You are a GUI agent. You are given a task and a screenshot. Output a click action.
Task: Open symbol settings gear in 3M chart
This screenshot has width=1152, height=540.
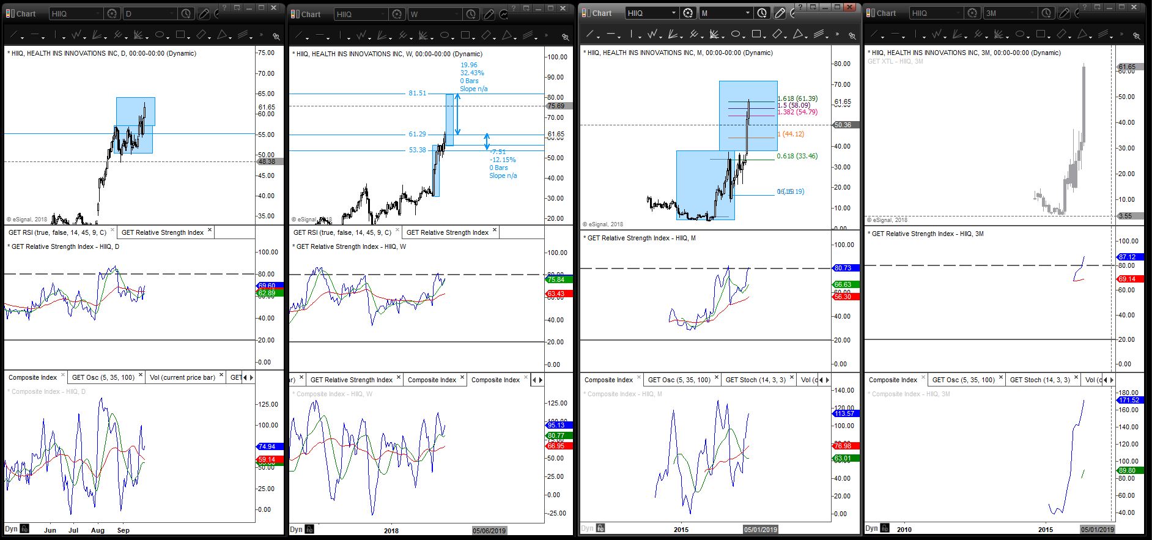[x=972, y=13]
